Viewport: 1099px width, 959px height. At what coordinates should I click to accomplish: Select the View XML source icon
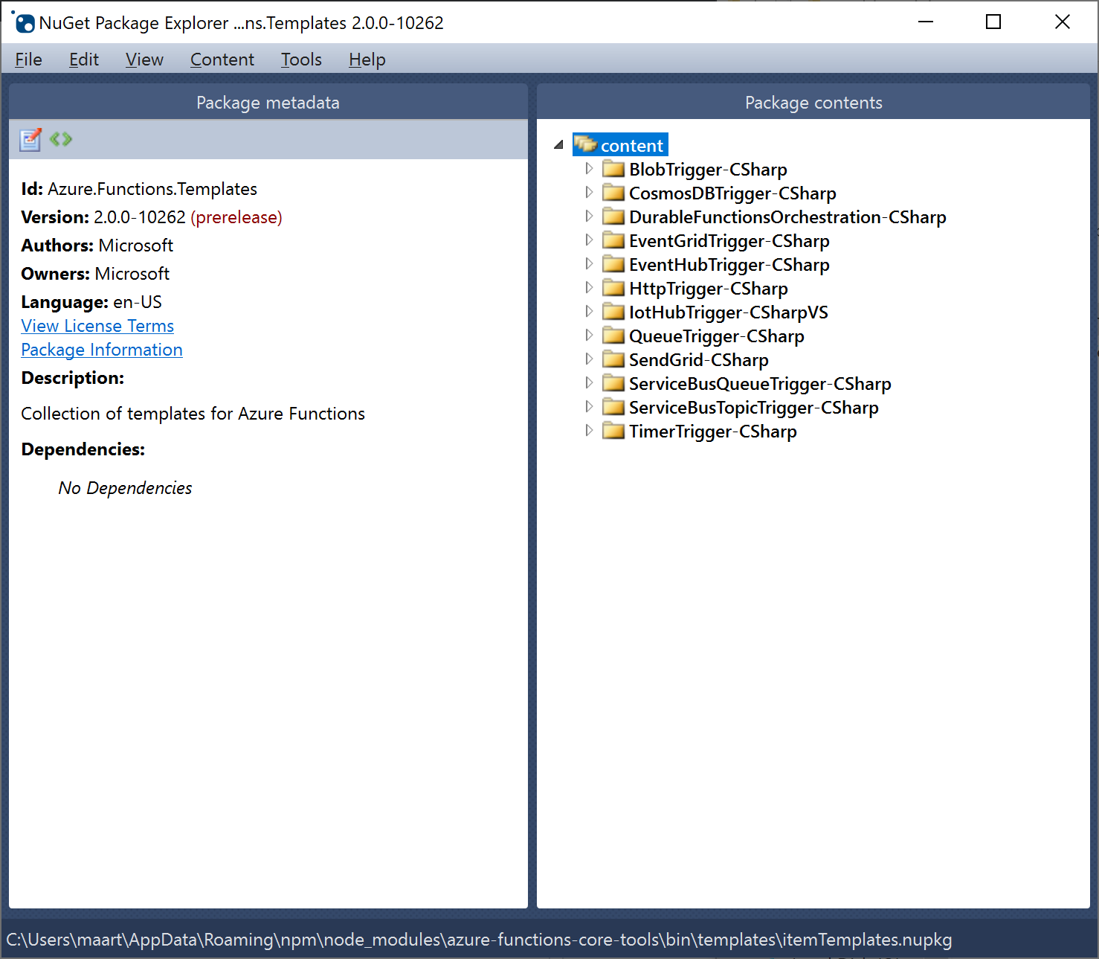(61, 140)
